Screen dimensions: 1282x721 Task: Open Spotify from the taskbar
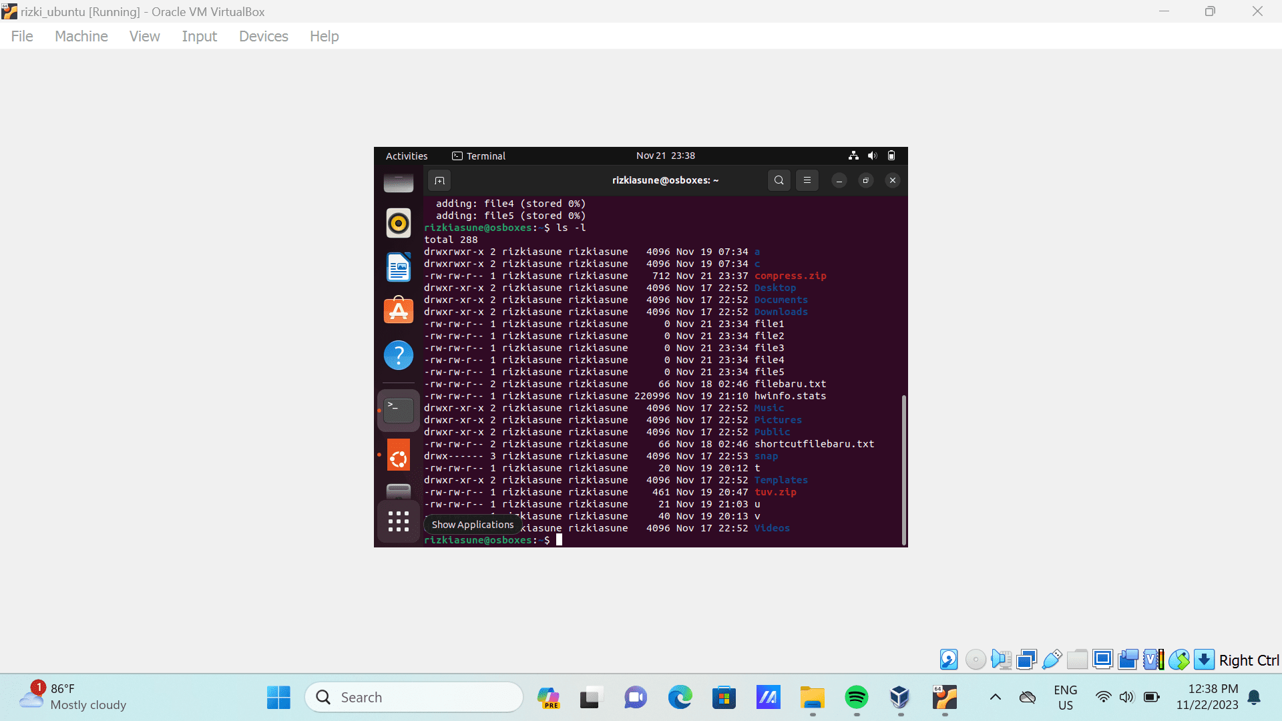(x=857, y=698)
